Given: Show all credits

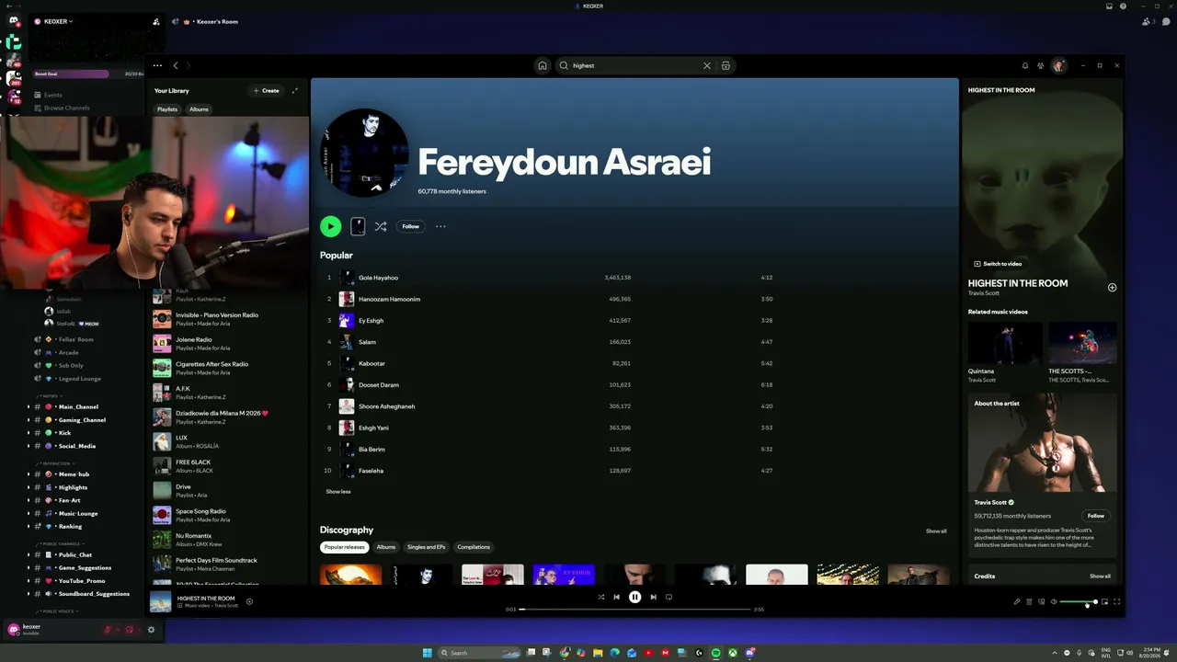Looking at the screenshot, I should point(1100,576).
